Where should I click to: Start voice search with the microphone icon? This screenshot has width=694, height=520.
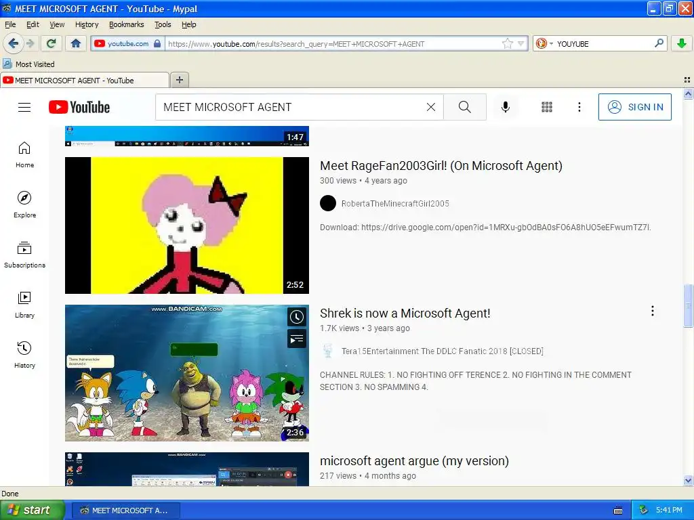506,107
